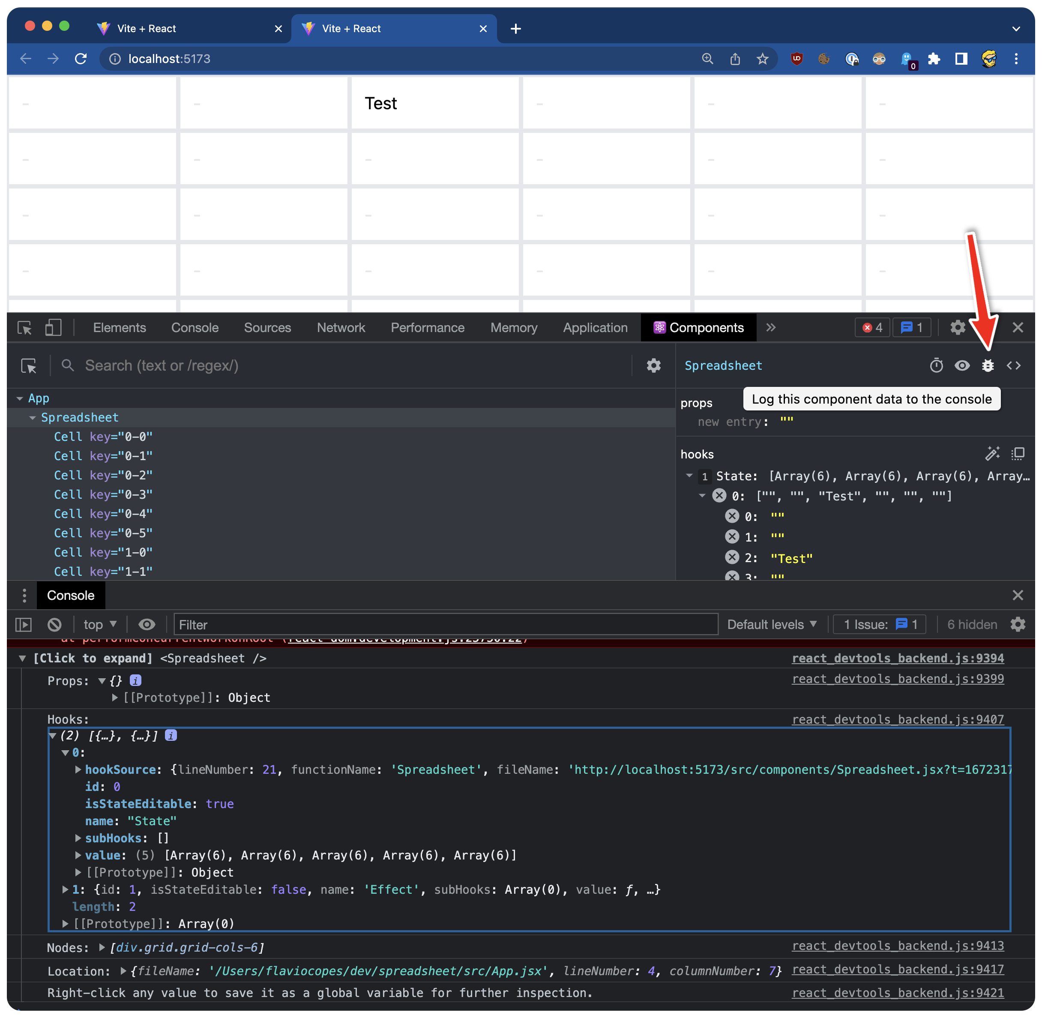1042x1018 pixels.
Task: Click the console live expression eye icon
Action: 147,625
